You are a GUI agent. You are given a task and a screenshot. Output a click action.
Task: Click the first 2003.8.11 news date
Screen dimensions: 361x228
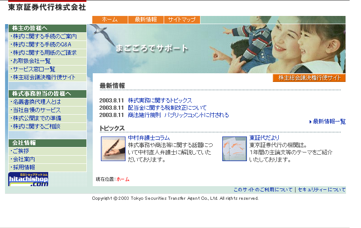(x=112, y=101)
